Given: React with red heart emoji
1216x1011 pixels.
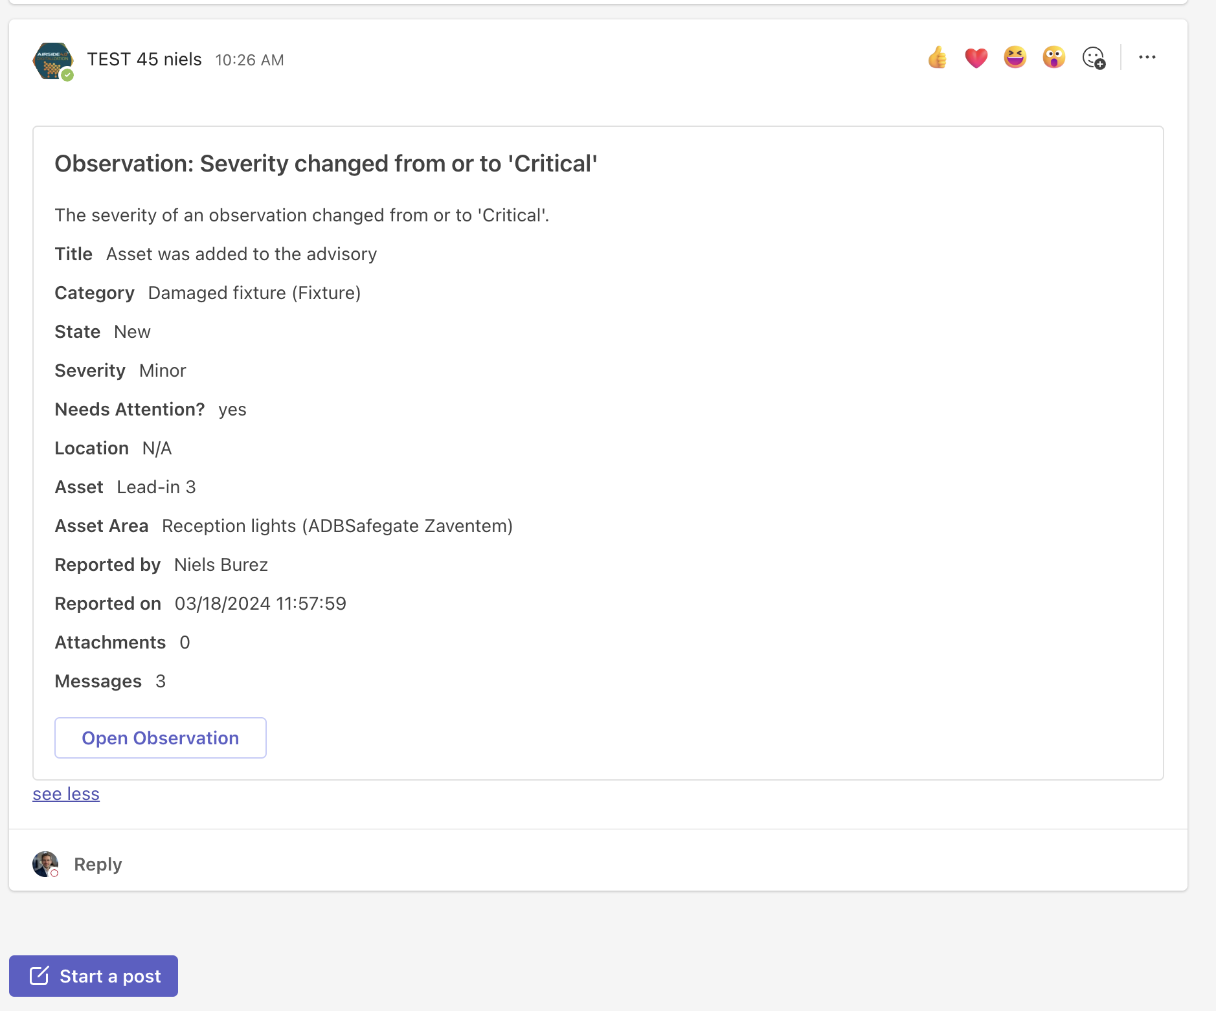Looking at the screenshot, I should pyautogui.click(x=976, y=58).
